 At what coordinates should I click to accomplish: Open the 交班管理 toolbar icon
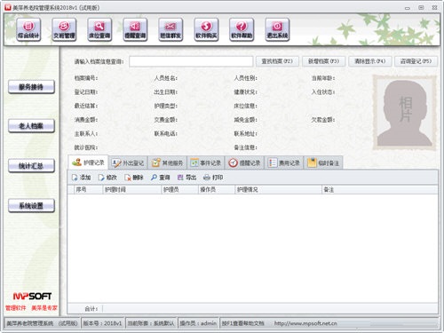[x=64, y=29]
